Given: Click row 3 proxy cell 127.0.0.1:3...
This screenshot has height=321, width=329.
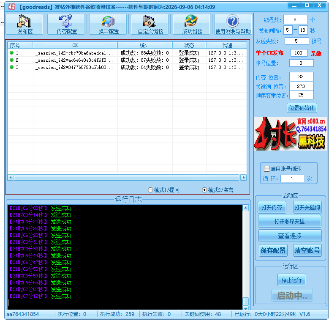Looking at the screenshot, I should pos(226,67).
